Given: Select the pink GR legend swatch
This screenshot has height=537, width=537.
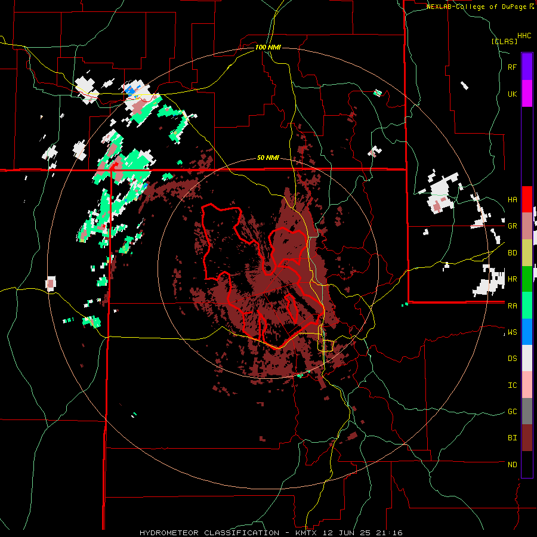Looking at the screenshot, I should tap(527, 226).
